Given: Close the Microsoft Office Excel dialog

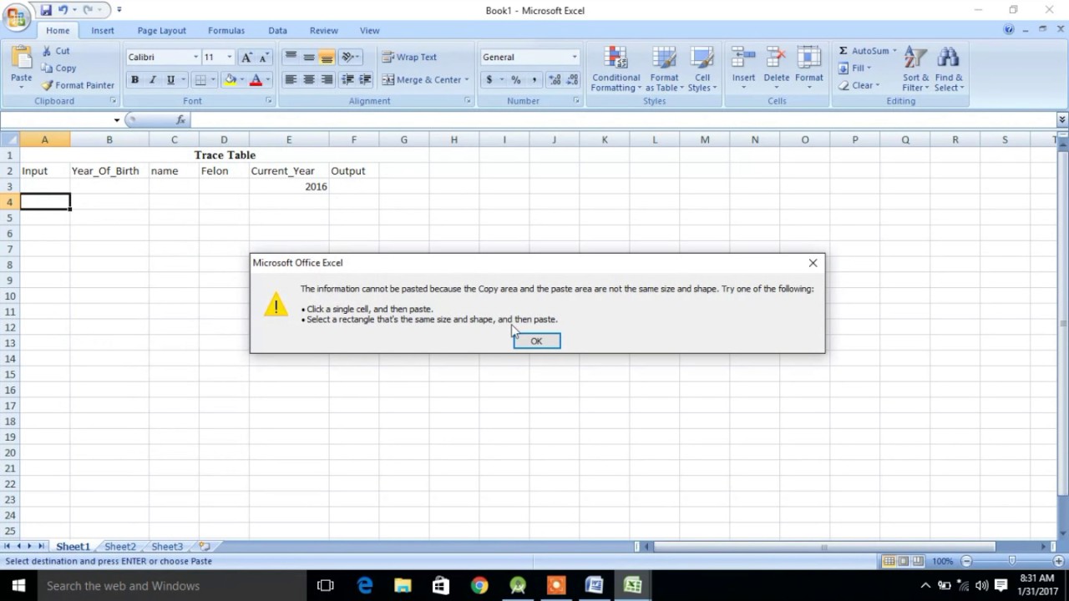Looking at the screenshot, I should [x=813, y=263].
